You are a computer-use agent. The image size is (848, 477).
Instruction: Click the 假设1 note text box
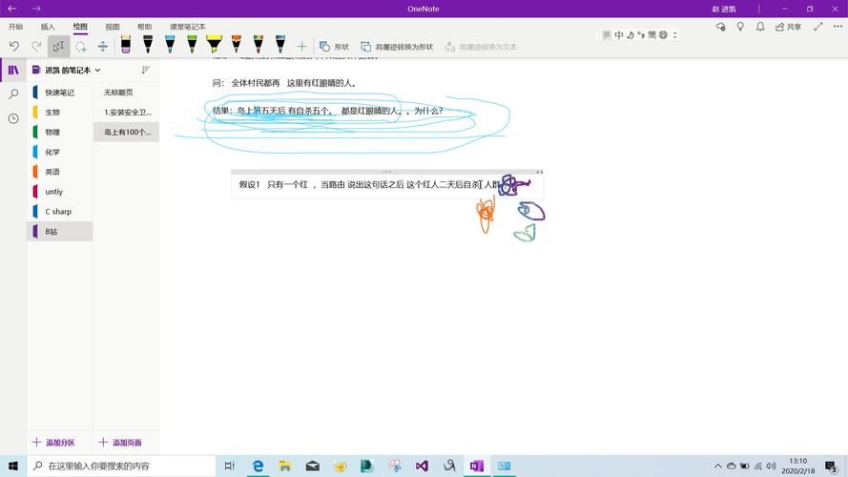click(x=387, y=184)
